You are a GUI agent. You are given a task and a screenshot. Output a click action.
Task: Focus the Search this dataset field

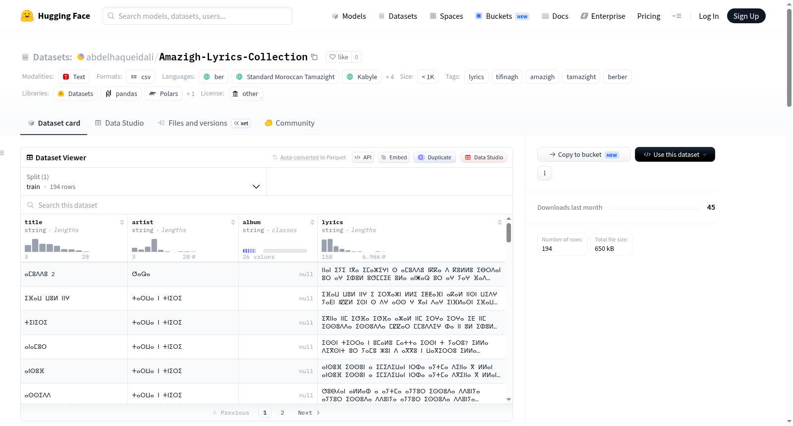tap(267, 205)
